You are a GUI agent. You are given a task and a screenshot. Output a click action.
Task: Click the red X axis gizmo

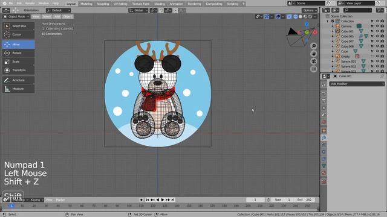tap(315, 32)
